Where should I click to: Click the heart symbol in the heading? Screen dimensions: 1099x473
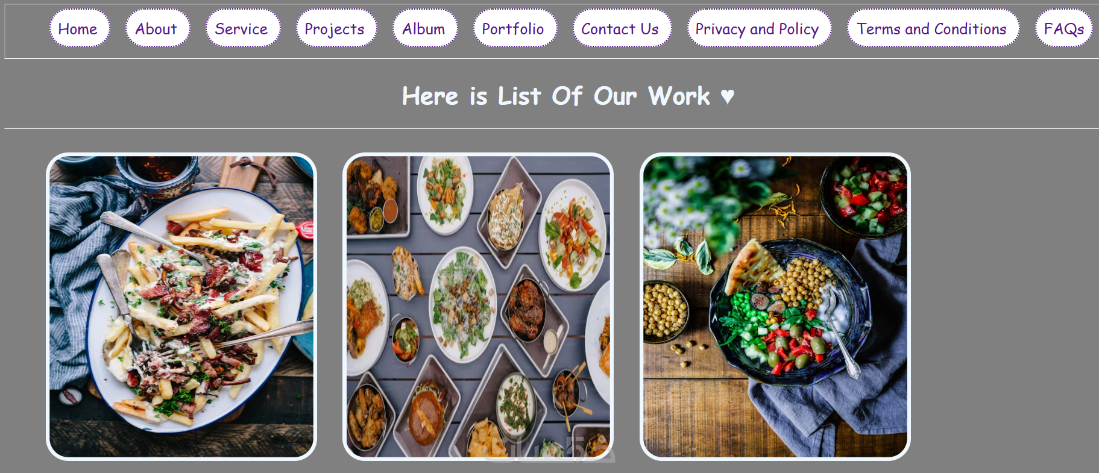(x=728, y=96)
